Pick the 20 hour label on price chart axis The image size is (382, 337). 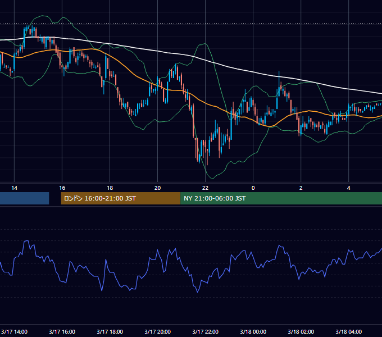[158, 188]
